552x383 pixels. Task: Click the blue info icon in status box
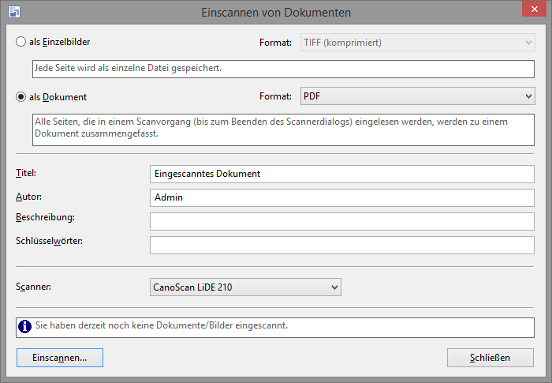(25, 325)
